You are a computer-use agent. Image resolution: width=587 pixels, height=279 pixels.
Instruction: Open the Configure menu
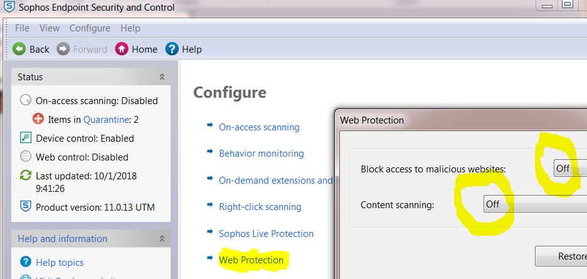click(x=90, y=28)
